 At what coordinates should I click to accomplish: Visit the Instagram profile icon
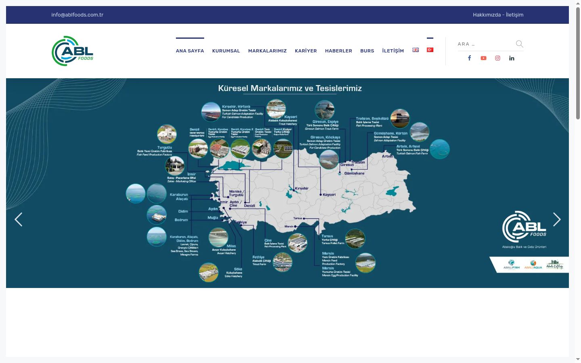497,58
